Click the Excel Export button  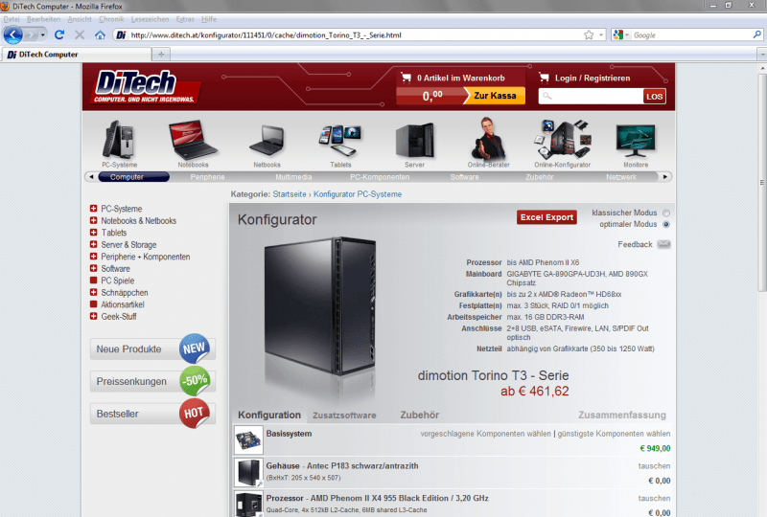coord(546,217)
